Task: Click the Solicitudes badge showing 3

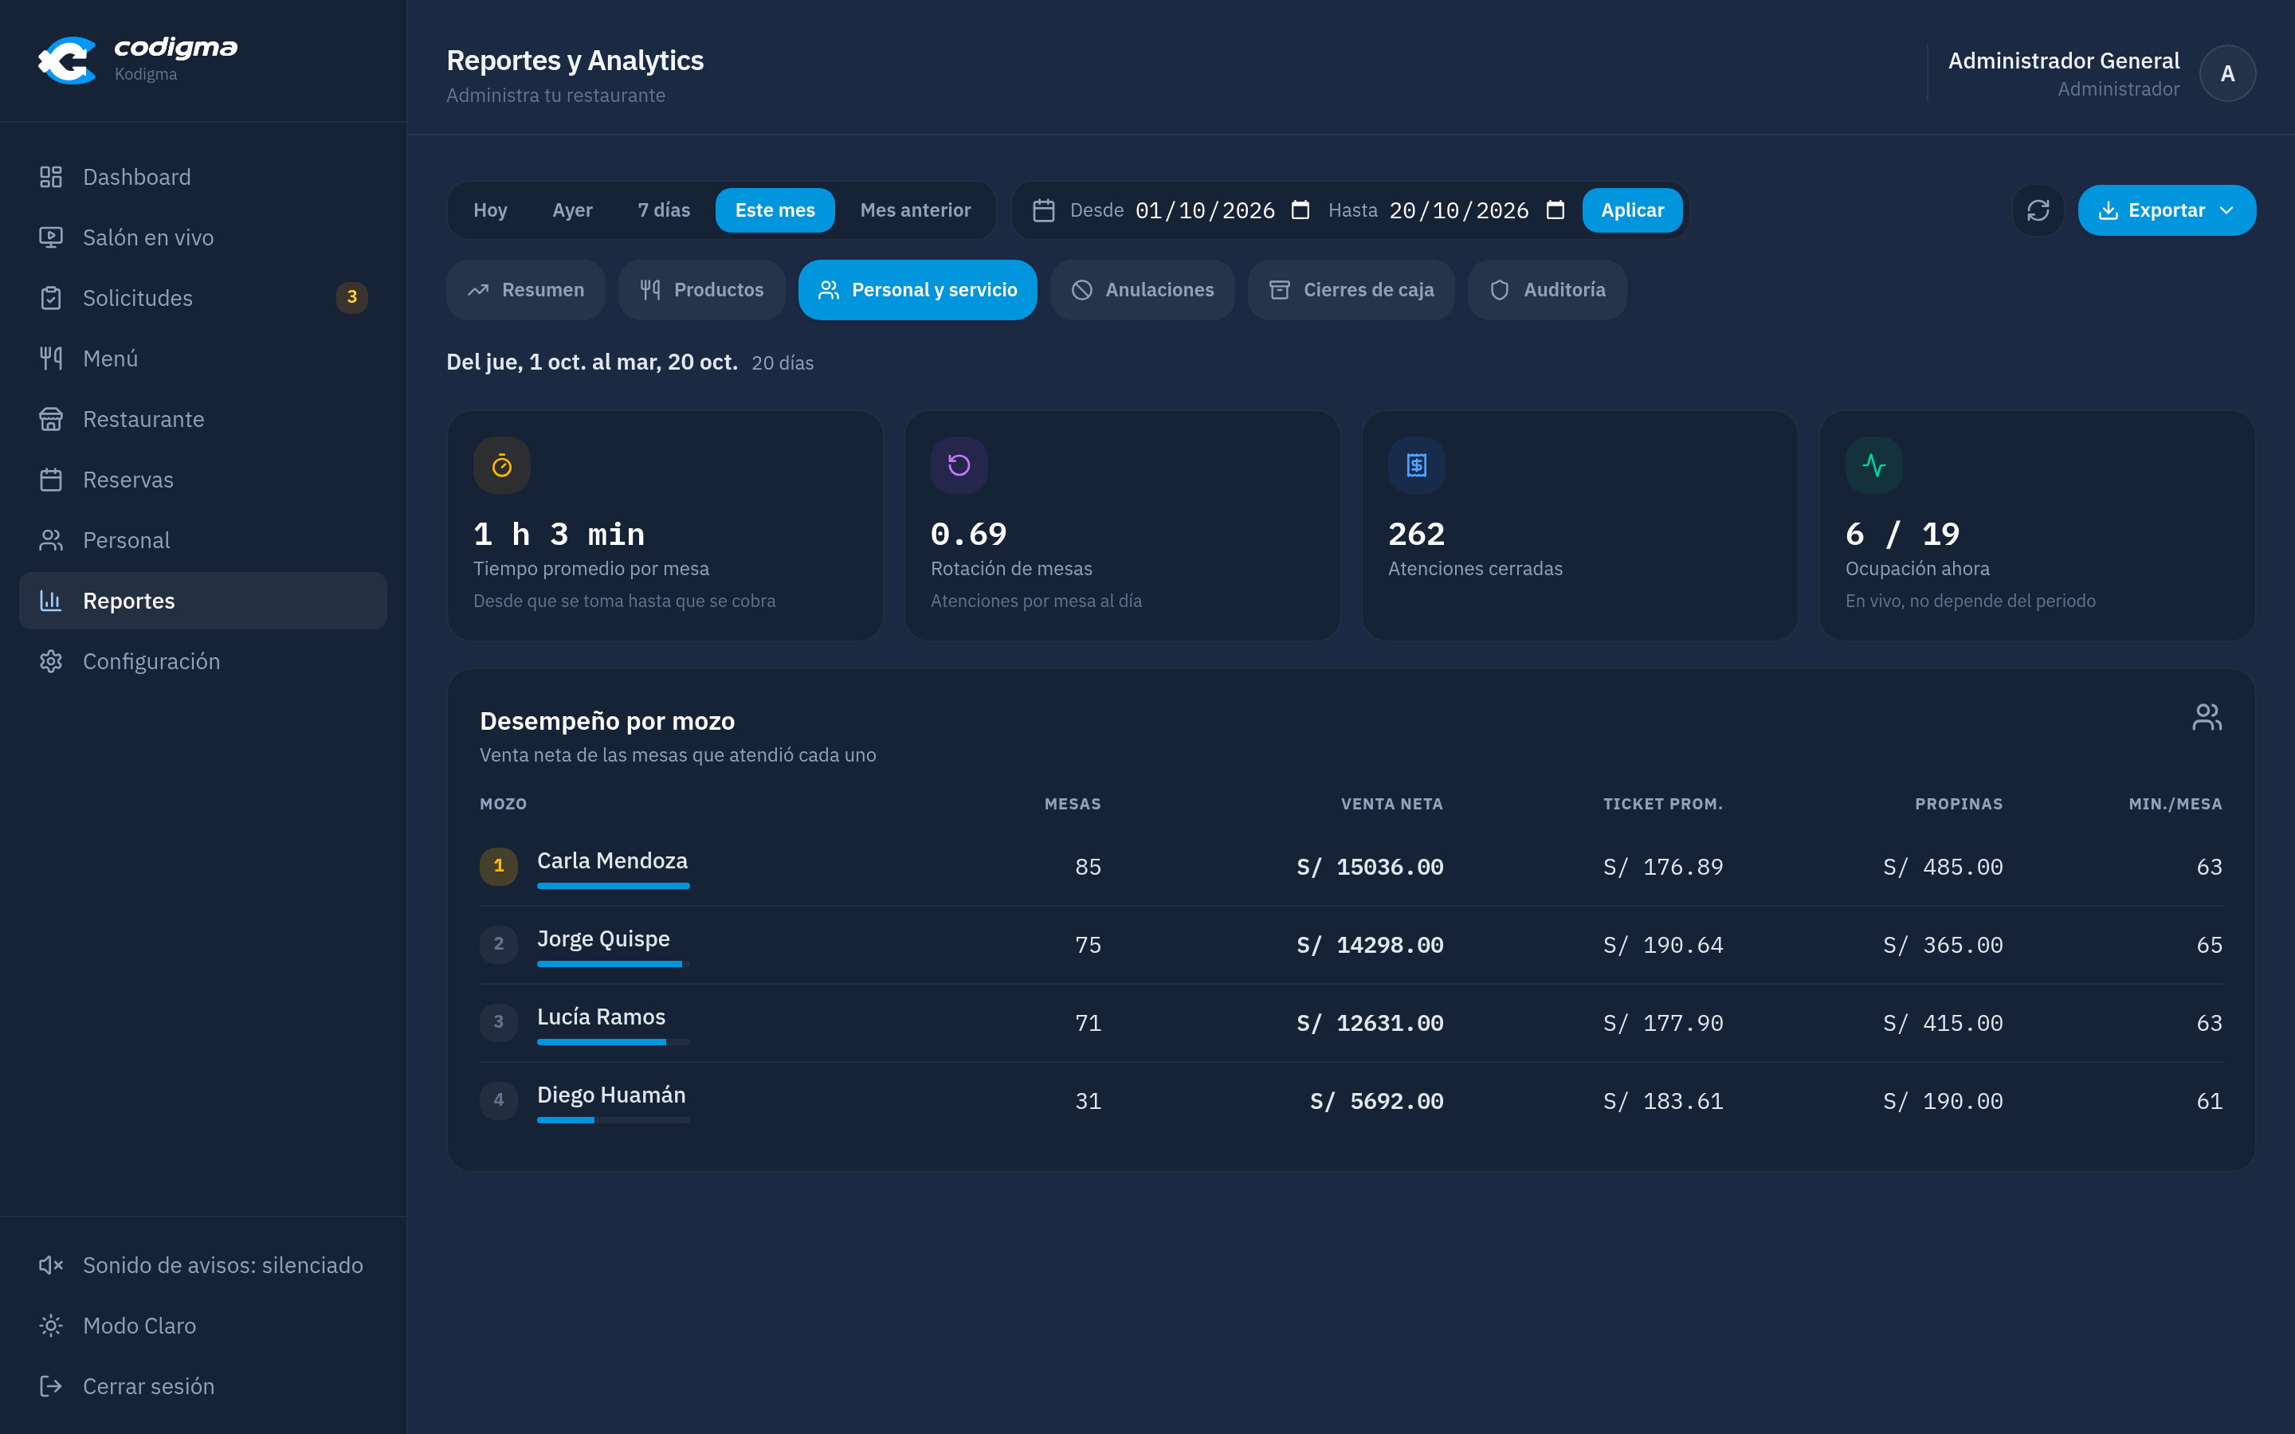Action: point(352,297)
